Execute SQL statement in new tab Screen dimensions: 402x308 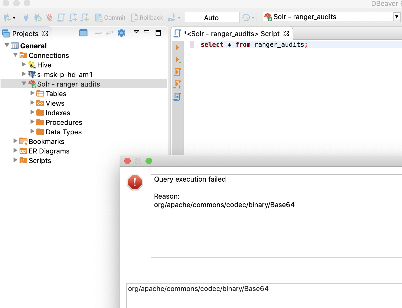(178, 60)
